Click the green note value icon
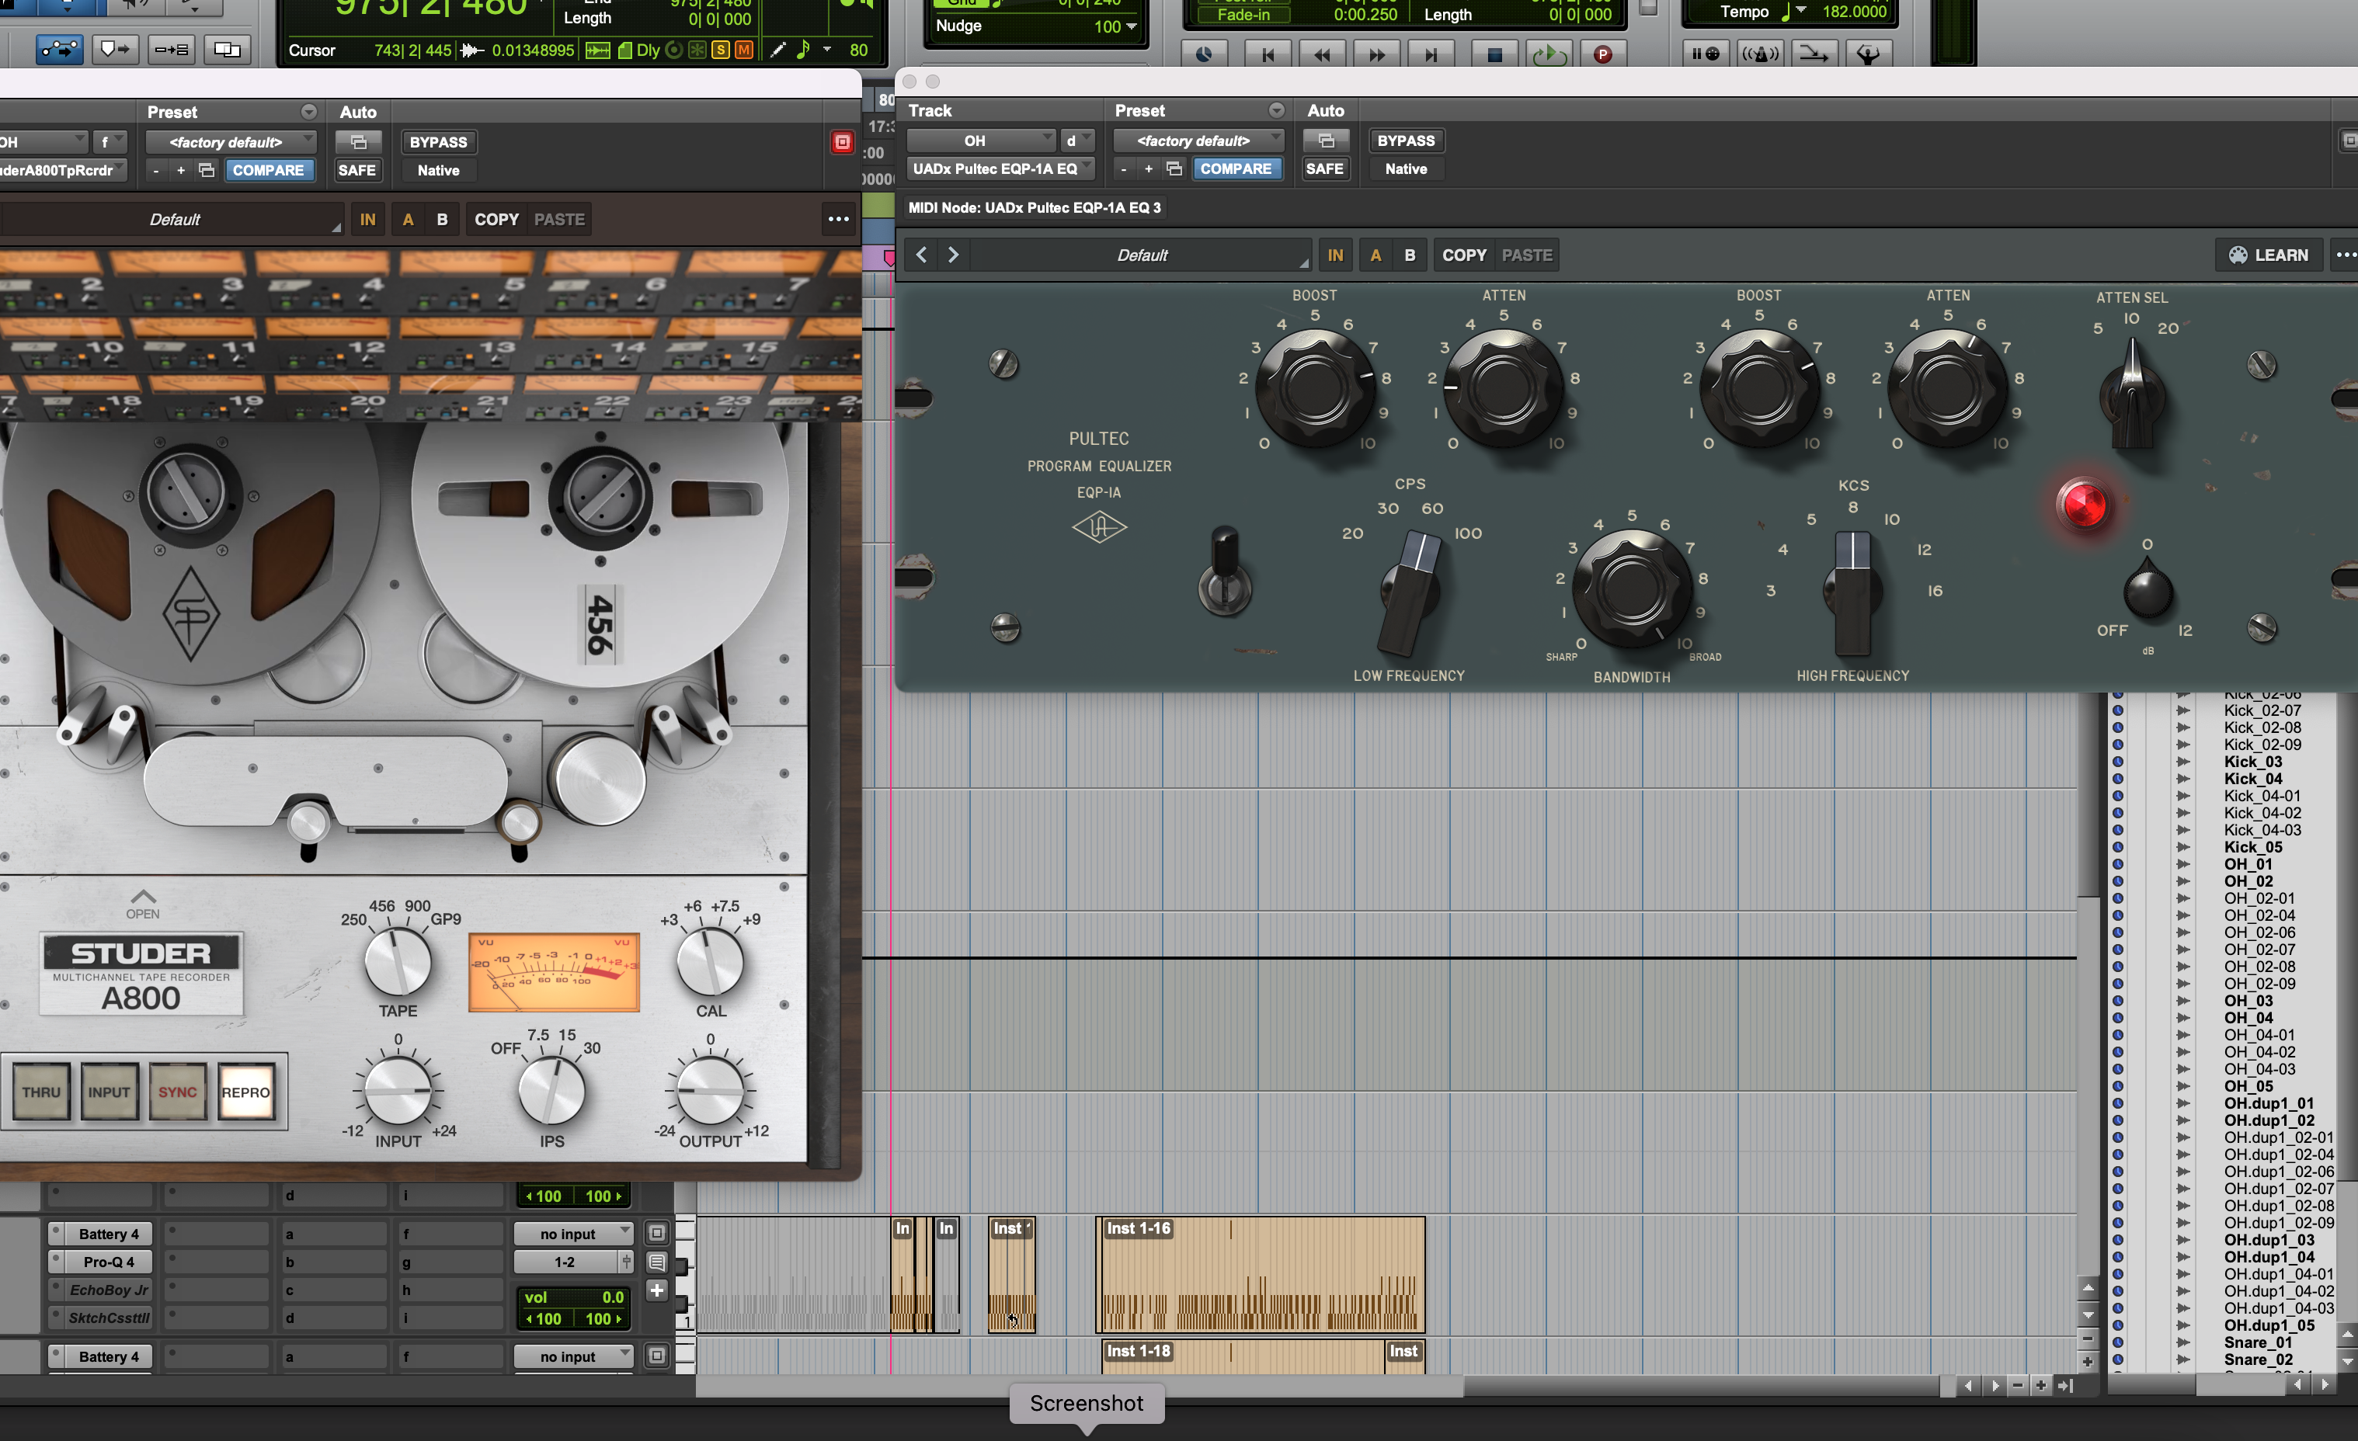The width and height of the screenshot is (2358, 1441). 803,50
